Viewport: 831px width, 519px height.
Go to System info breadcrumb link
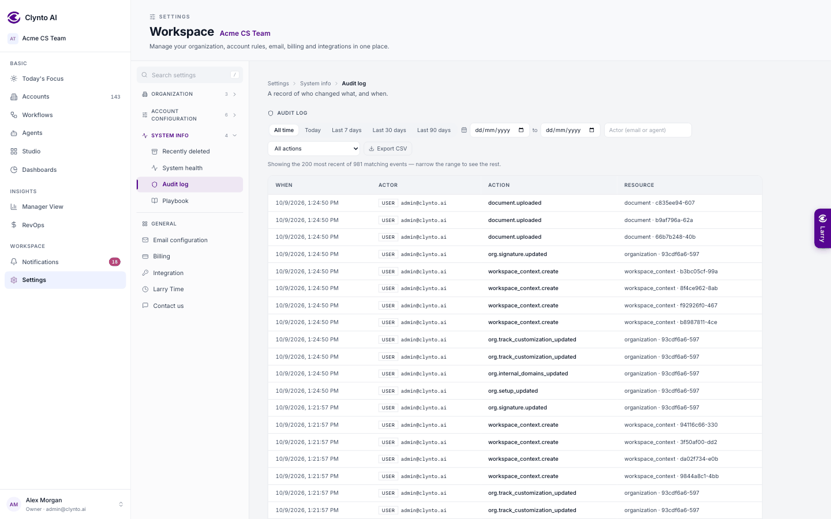(x=315, y=84)
